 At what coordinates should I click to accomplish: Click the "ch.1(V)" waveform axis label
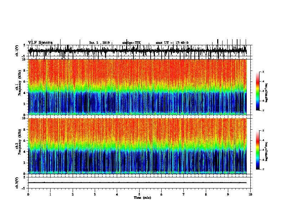[x=17, y=51]
